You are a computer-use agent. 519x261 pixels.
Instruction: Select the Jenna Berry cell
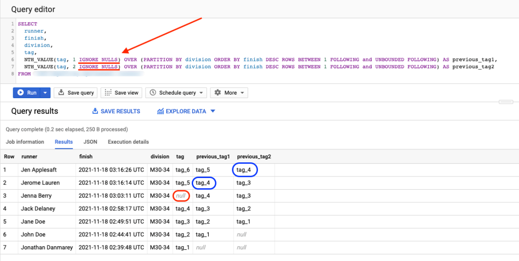click(x=47, y=196)
